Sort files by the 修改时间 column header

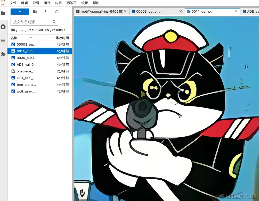[x=54, y=38]
